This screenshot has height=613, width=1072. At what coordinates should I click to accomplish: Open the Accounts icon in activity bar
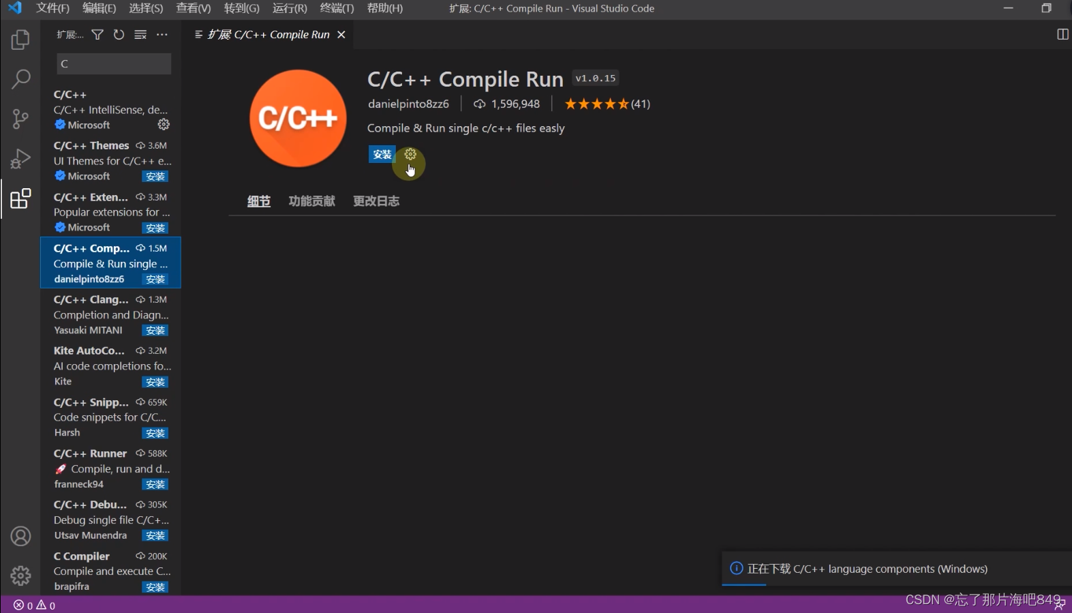tap(20, 536)
